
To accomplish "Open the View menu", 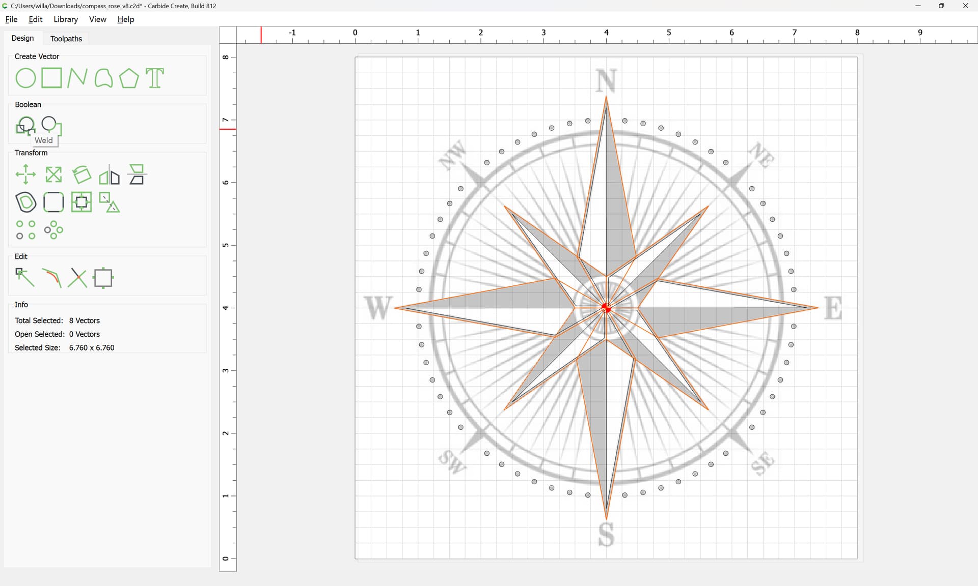I will 97,19.
